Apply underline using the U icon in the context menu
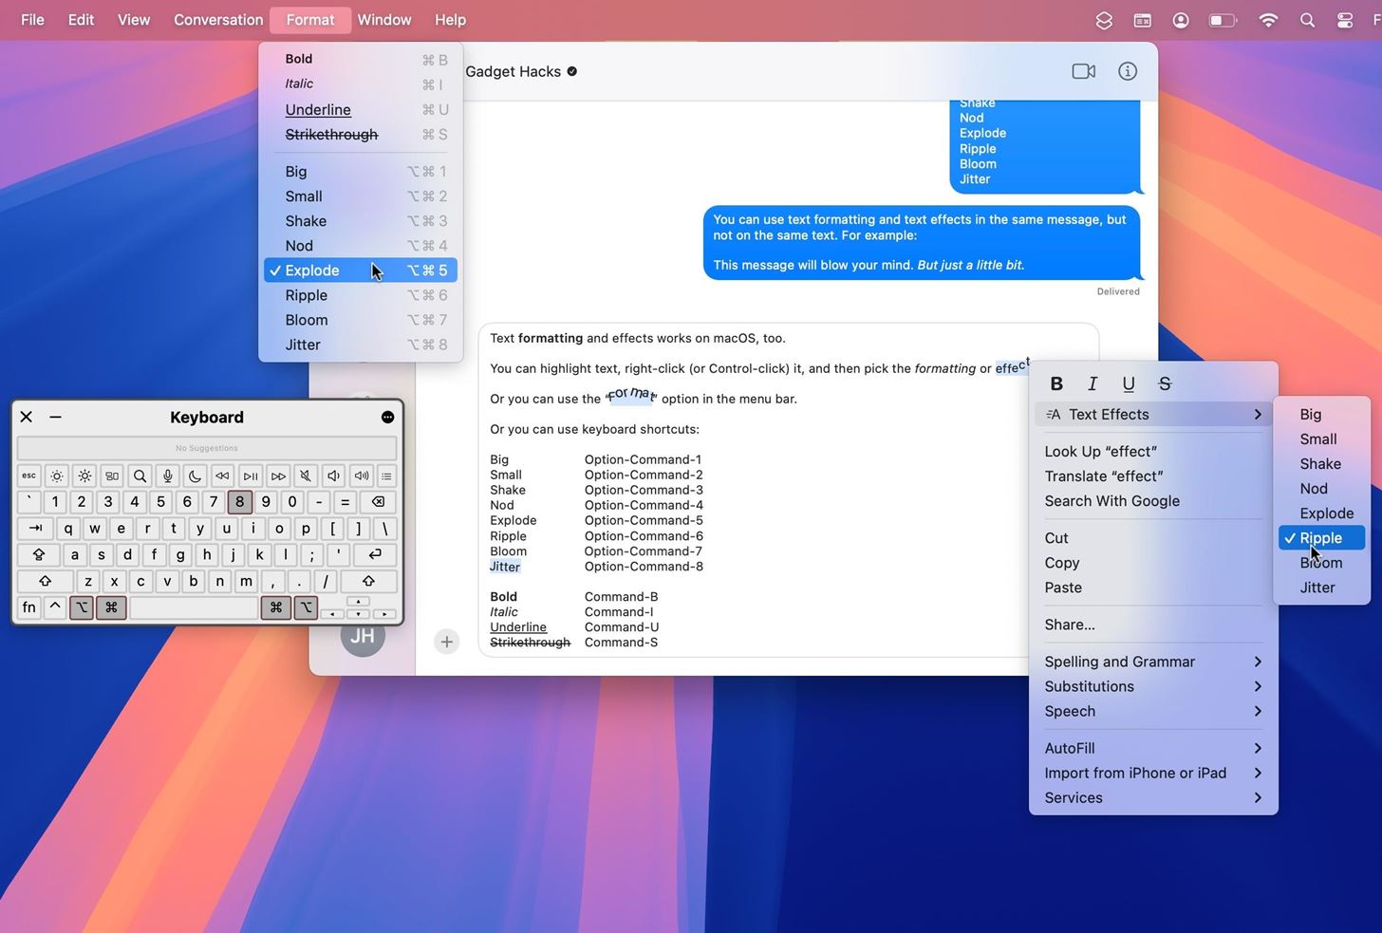The height and width of the screenshot is (933, 1382). coord(1129,383)
